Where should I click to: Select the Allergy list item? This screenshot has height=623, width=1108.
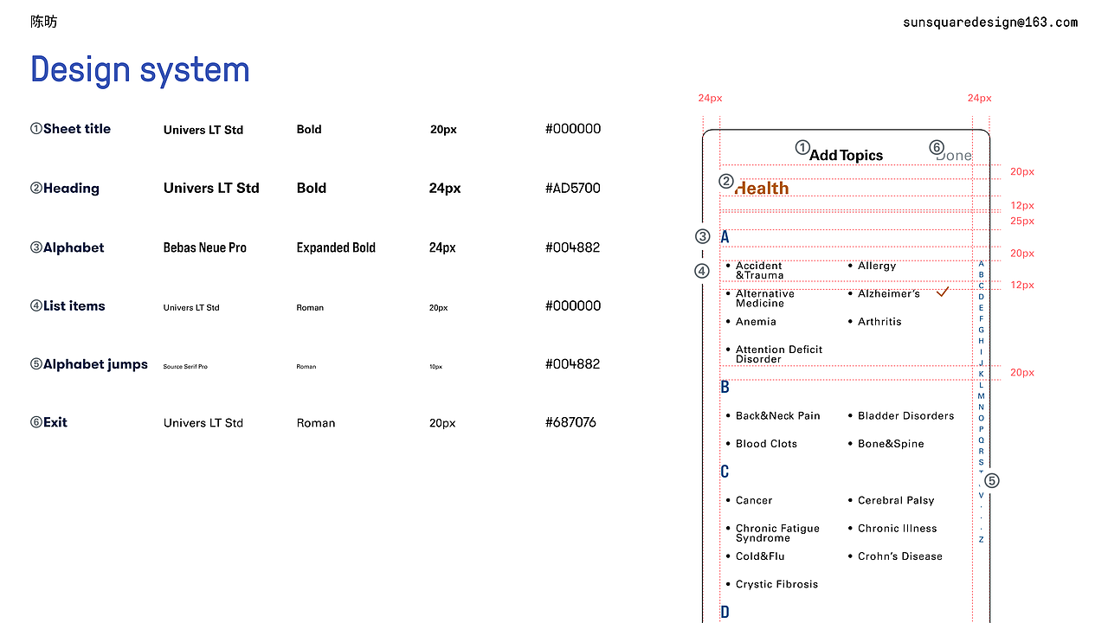[x=877, y=266]
